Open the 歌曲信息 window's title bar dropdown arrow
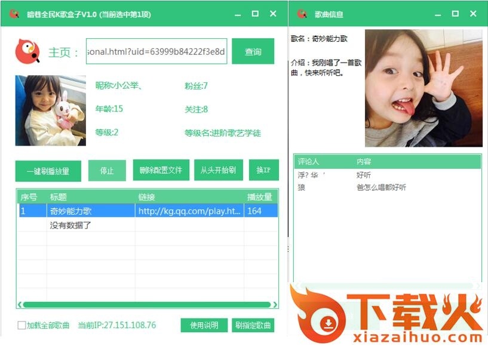Screen dimensions: 488x346 [438, 13]
